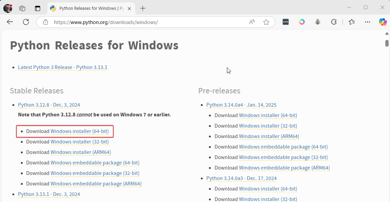Open the Python 3.13.1 - Dec. 3, 2024 link

pos(49,194)
